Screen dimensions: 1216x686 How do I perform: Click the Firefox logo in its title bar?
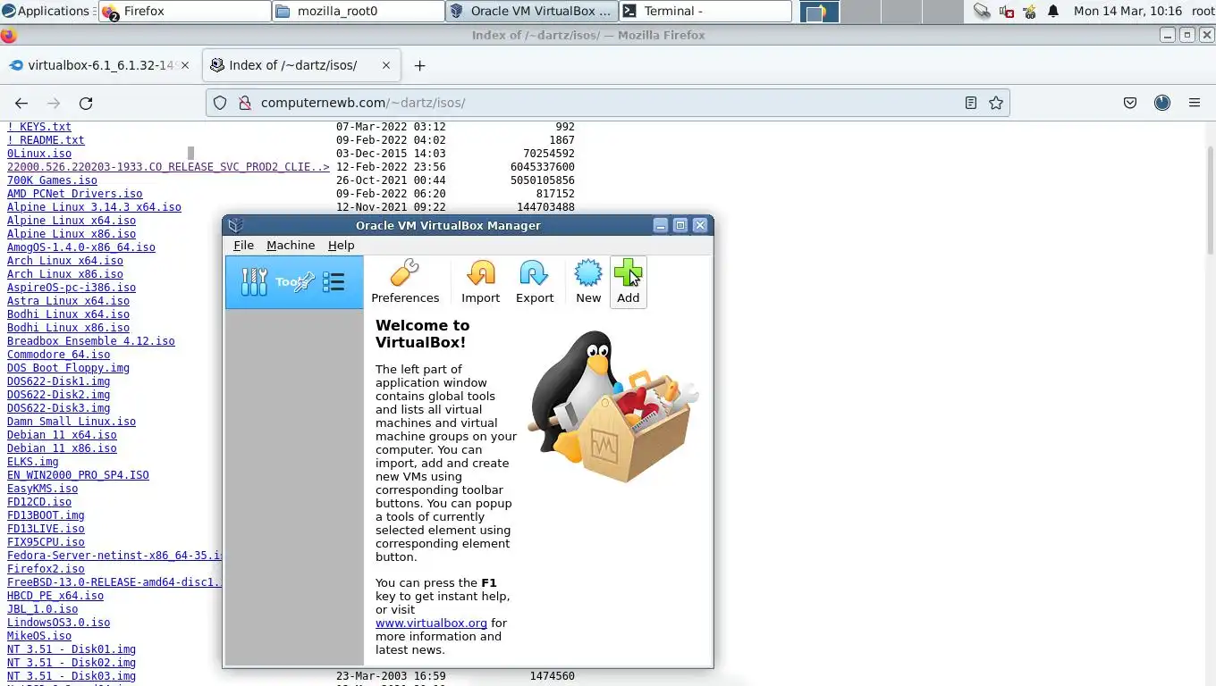pyautogui.click(x=8, y=35)
